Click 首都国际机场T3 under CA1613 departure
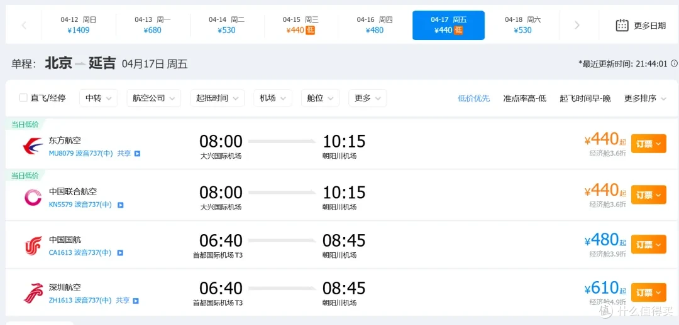The height and width of the screenshot is (325, 679). coord(218,255)
